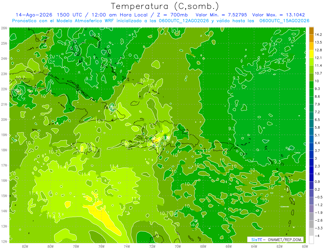Viewport: 324px width, 250px height.
Task: Click the "68W" longitude label
Action: pos(203,246)
